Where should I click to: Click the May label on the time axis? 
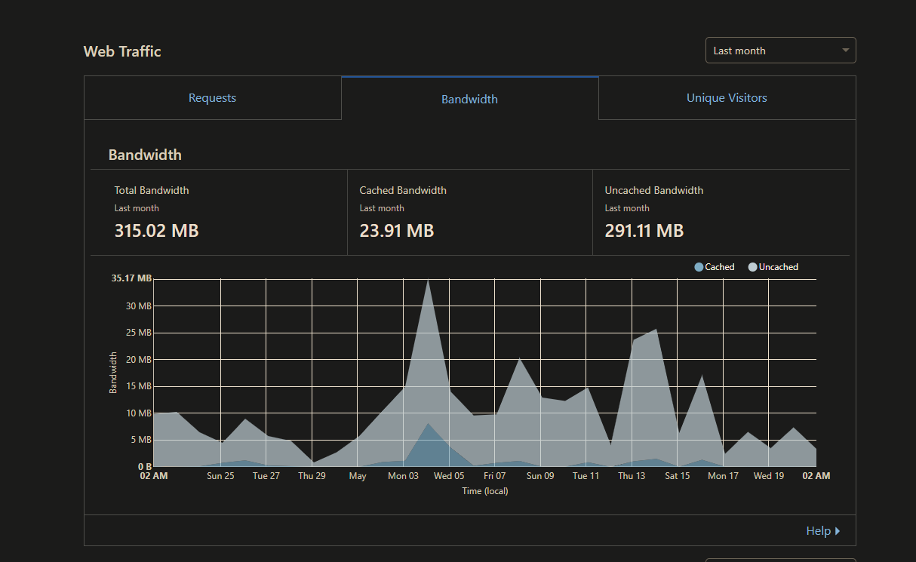[358, 476]
